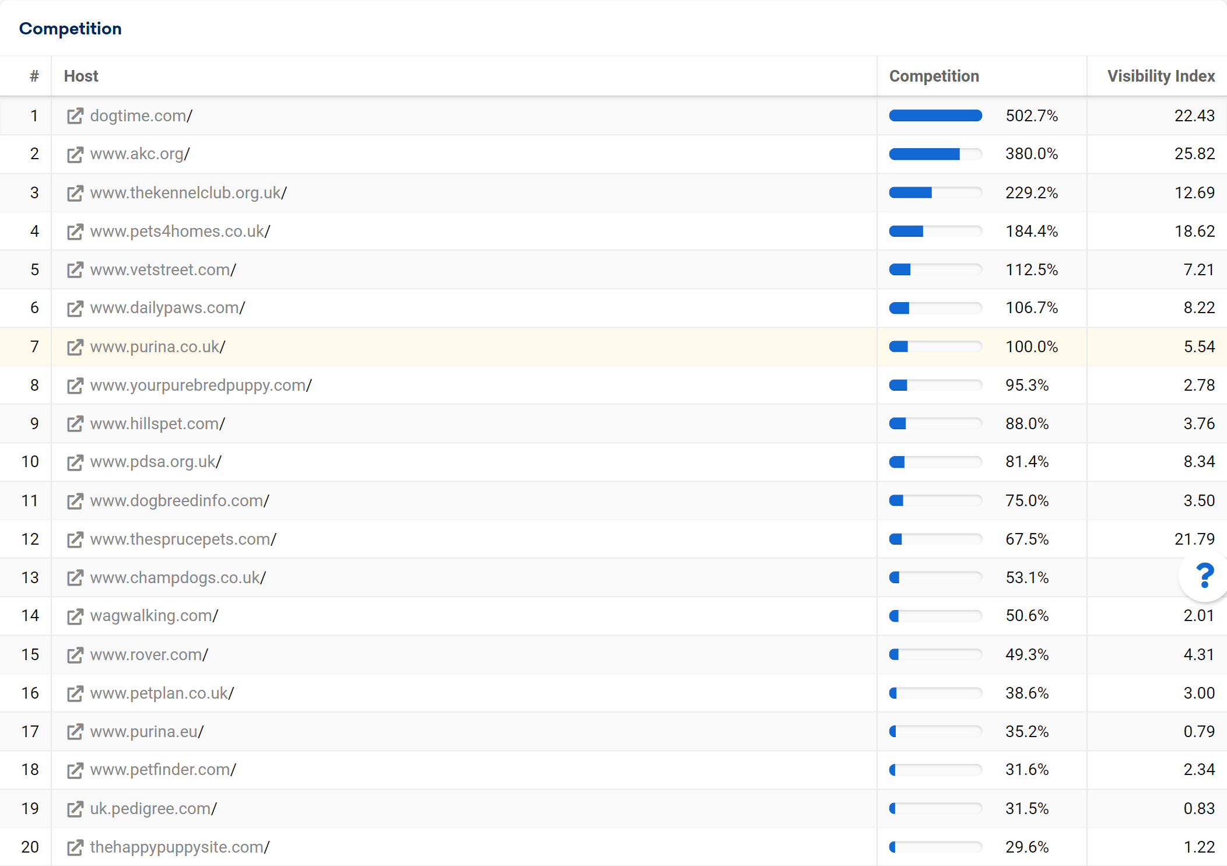1227x866 pixels.
Task: Select the www.thekennelclub.org.uk/ host link
Action: (188, 192)
